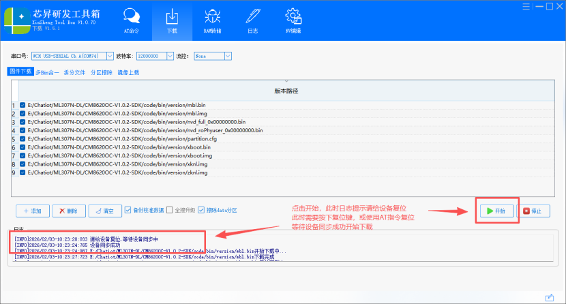The image size is (566, 304).
Task: Uncheck the 擦除data分区 checkbox
Action: (201, 211)
